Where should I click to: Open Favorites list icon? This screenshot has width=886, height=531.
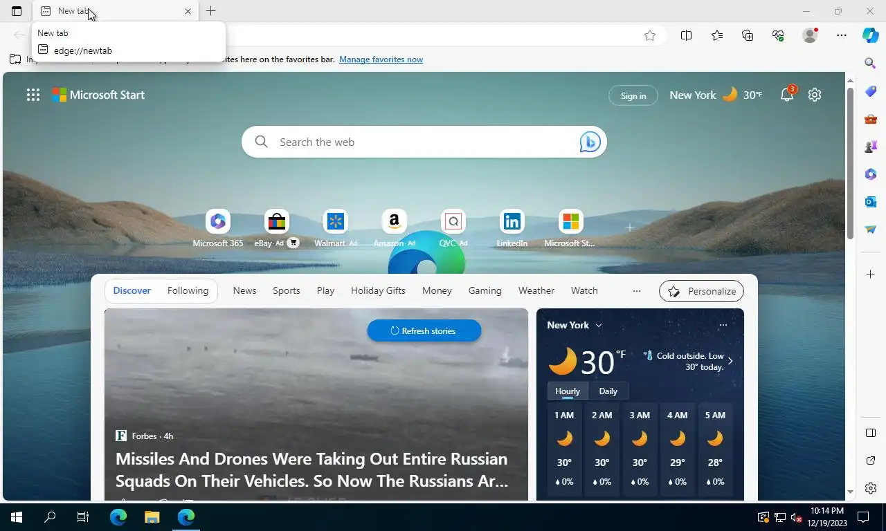pyautogui.click(x=717, y=35)
